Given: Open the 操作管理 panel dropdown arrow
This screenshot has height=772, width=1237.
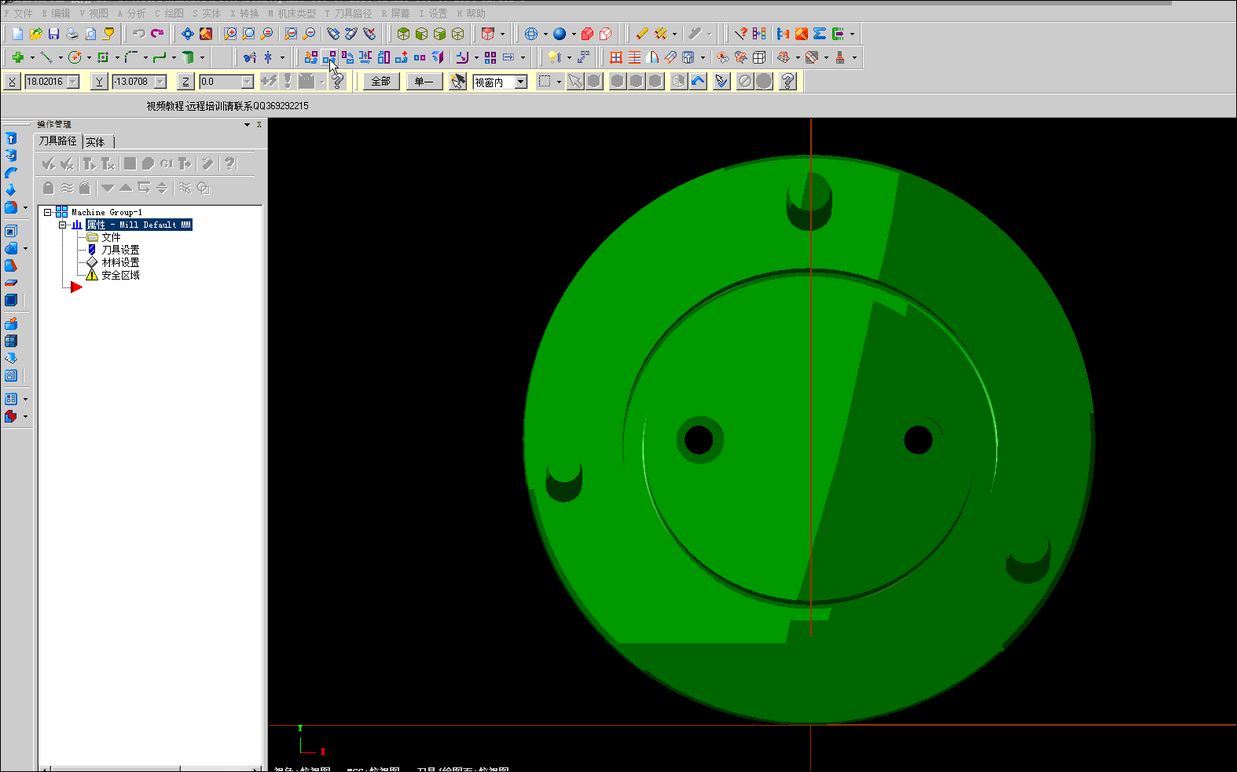Looking at the screenshot, I should coord(247,124).
